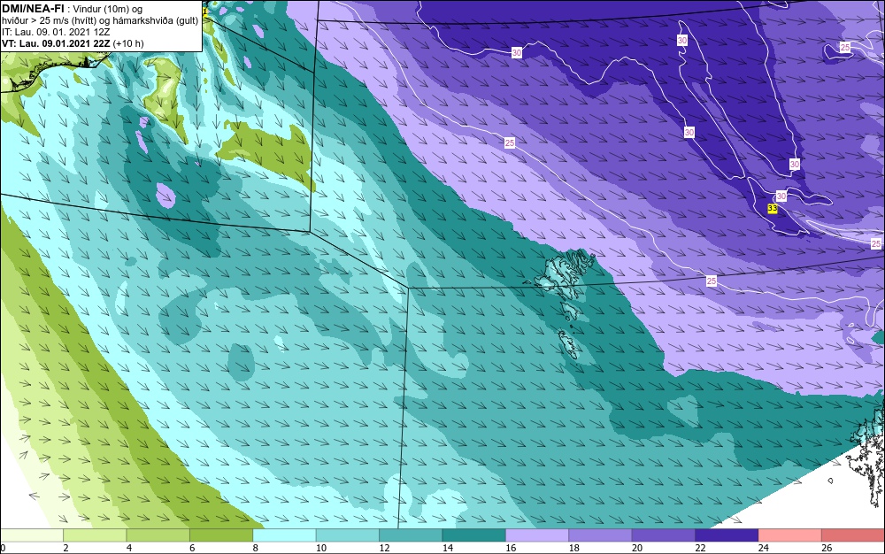Pick the 22–24 m/s dark indigo legend swatch
Image resolution: width=885 pixels, height=554 pixels.
pyautogui.click(x=727, y=535)
